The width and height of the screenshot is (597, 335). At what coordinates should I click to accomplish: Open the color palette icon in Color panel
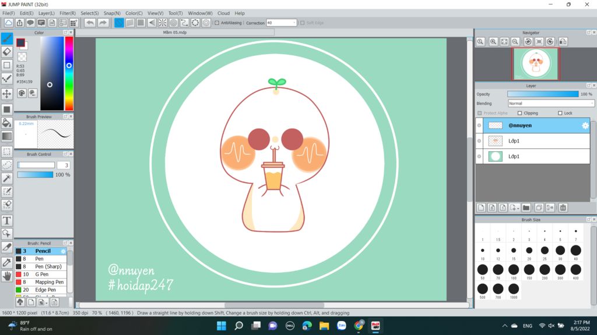pyautogui.click(x=22, y=93)
